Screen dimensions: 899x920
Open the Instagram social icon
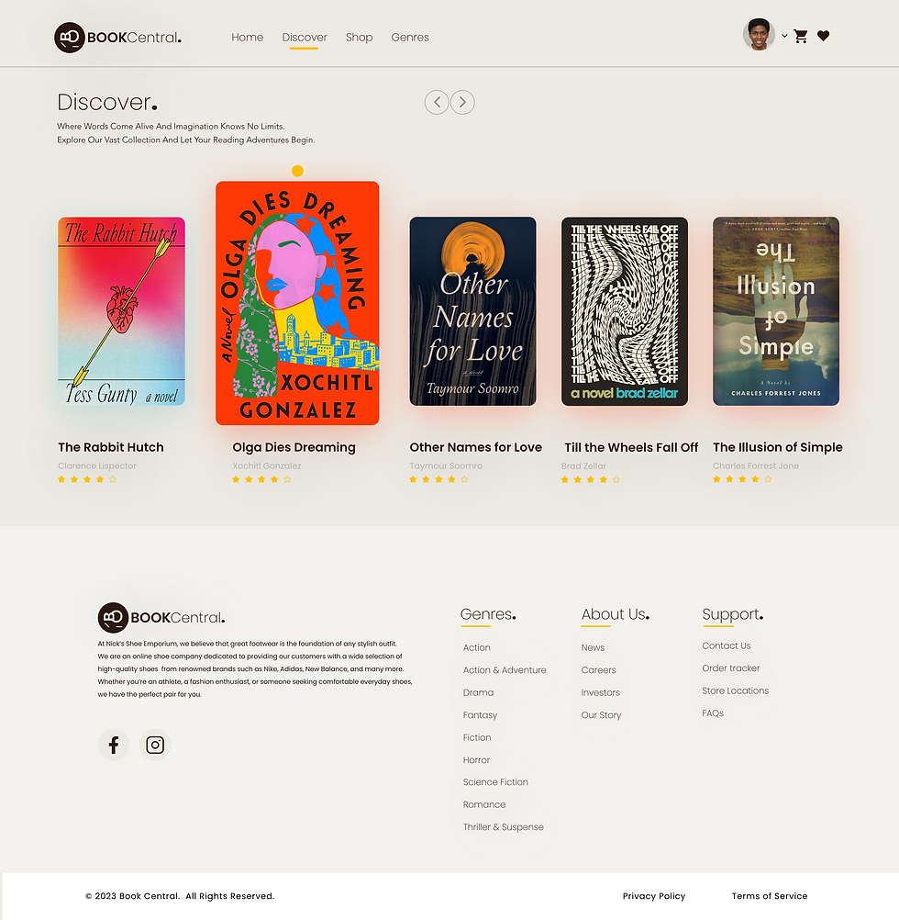(155, 746)
